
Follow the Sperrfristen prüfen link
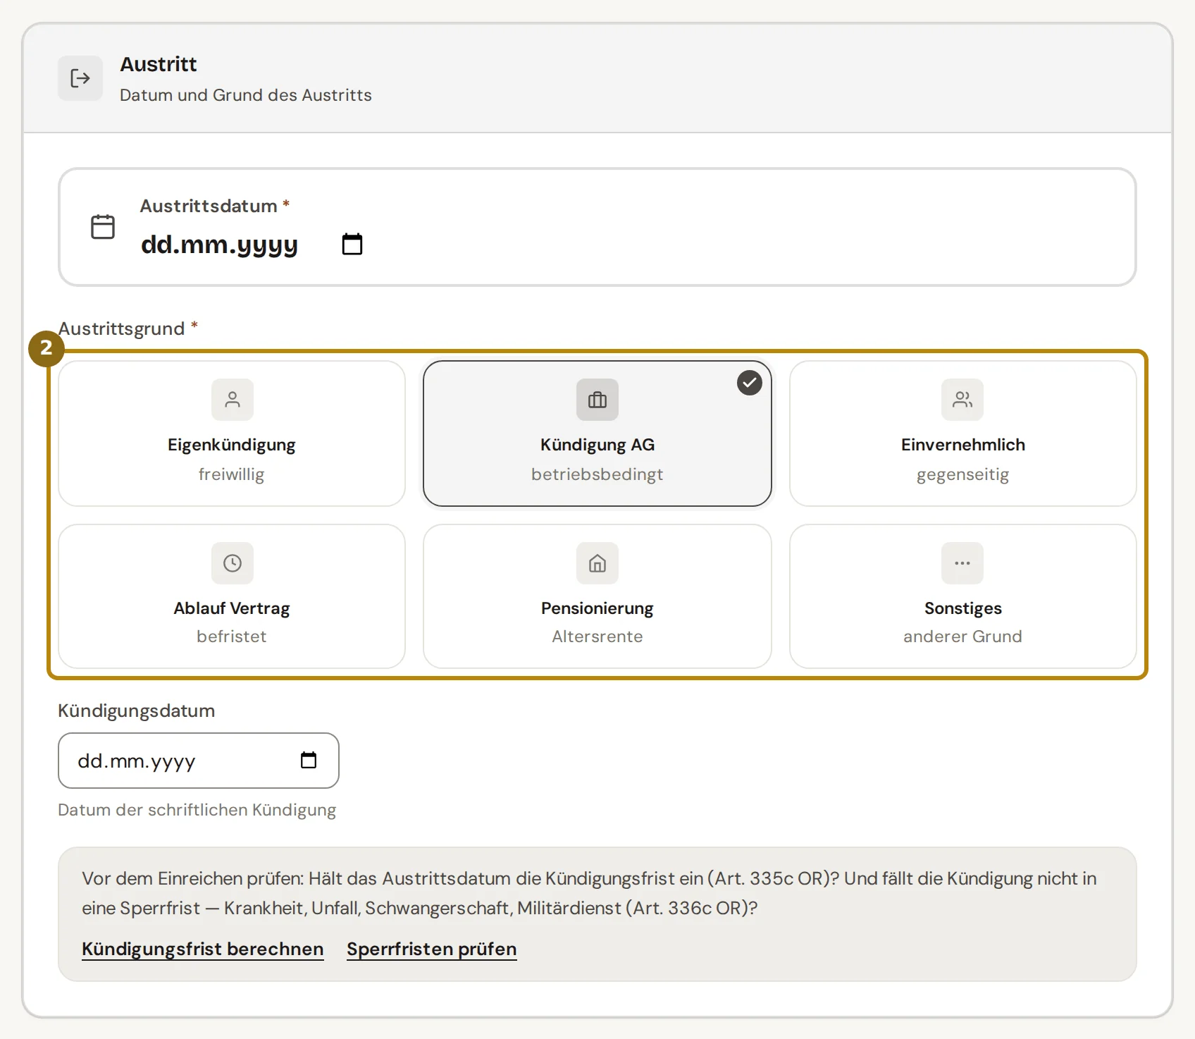click(x=432, y=949)
